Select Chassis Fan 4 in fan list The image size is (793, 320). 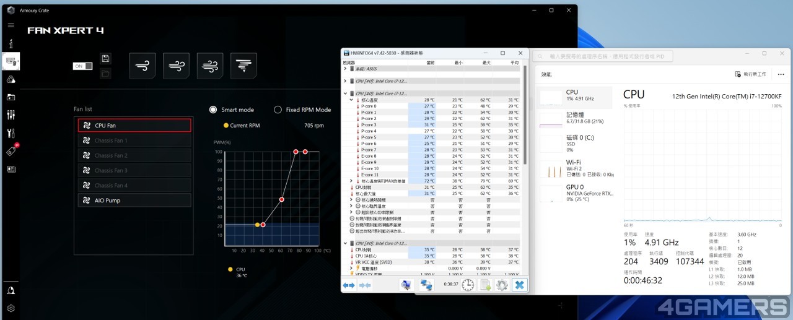134,185
